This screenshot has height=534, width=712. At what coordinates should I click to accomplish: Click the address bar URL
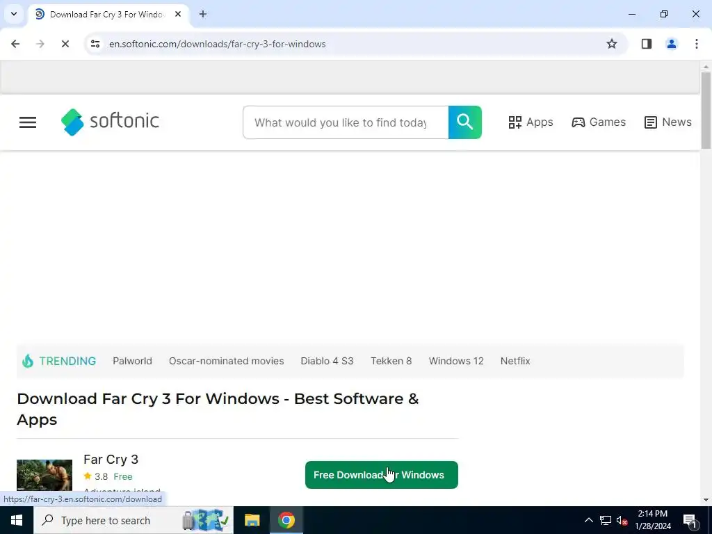[x=217, y=44]
